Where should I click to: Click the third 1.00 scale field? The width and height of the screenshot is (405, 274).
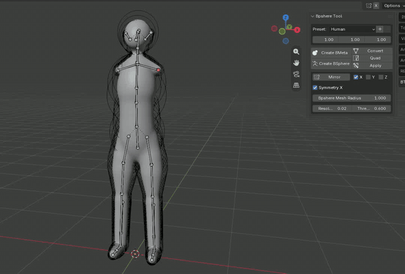coord(378,40)
